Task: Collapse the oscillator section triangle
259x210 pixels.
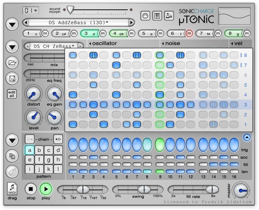Action: [90, 44]
